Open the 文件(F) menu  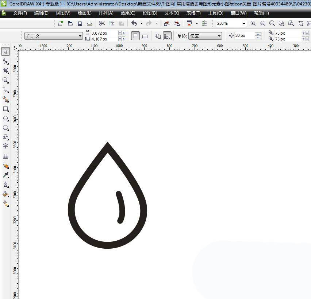pyautogui.click(x=20, y=13)
